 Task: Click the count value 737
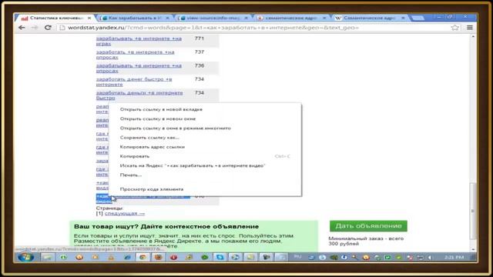[x=200, y=52]
